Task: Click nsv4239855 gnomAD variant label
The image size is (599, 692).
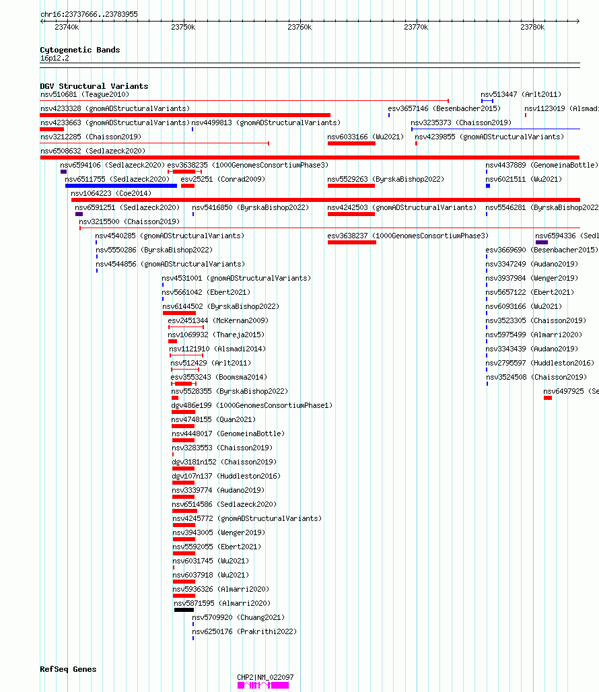Action: (x=489, y=137)
